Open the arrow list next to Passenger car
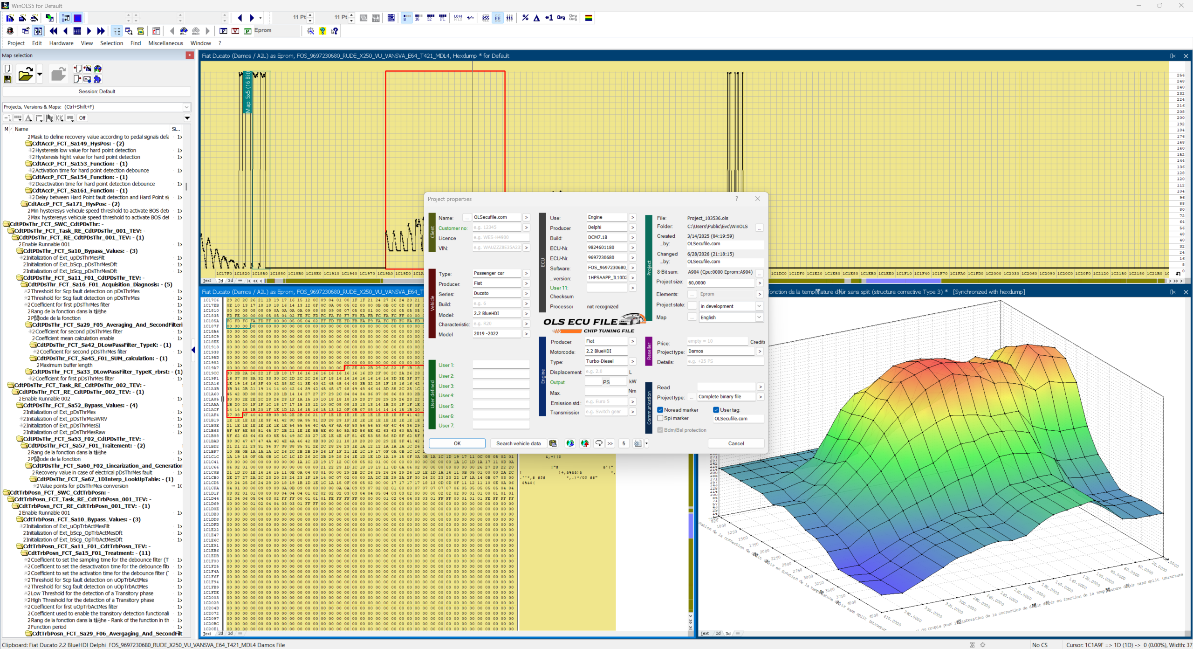This screenshot has height=649, width=1193. coord(526,273)
